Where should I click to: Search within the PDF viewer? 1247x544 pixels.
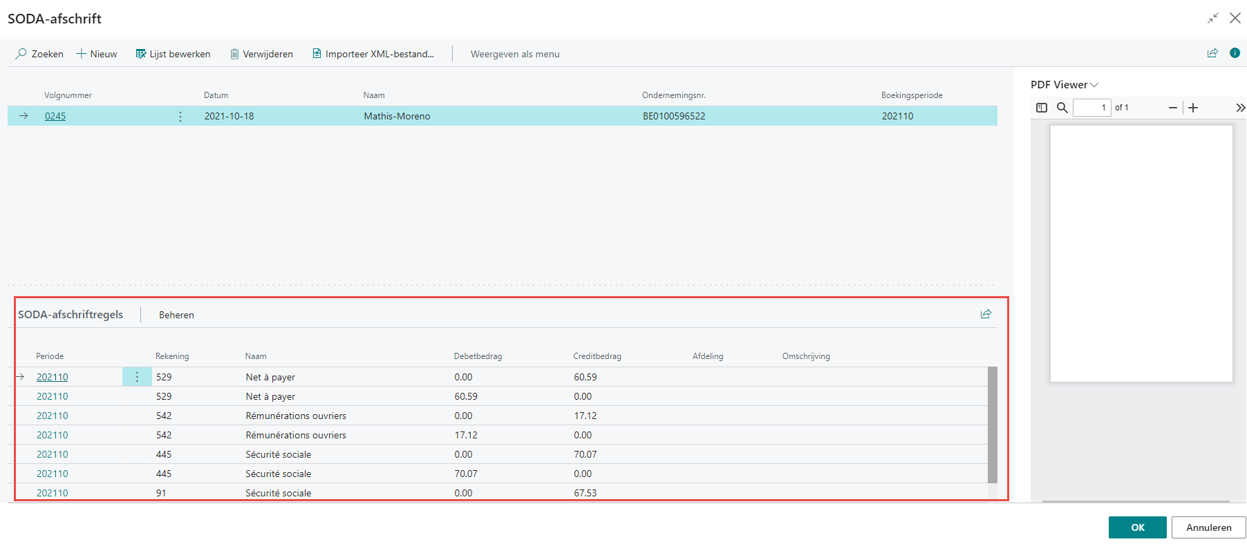click(1062, 108)
